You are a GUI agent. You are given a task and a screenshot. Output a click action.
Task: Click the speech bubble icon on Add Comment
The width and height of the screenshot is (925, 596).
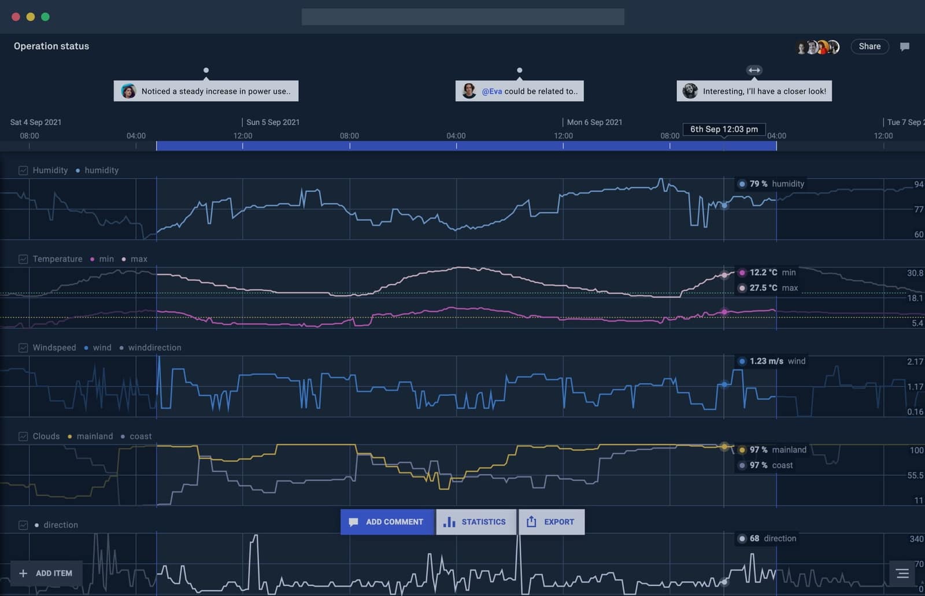353,521
